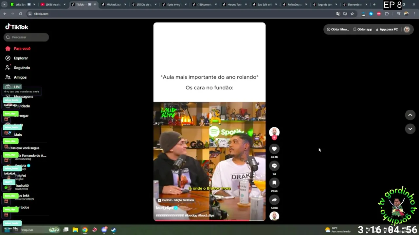Switch to the Sao Edit tab
The image size is (419, 235).
tap(264, 5)
